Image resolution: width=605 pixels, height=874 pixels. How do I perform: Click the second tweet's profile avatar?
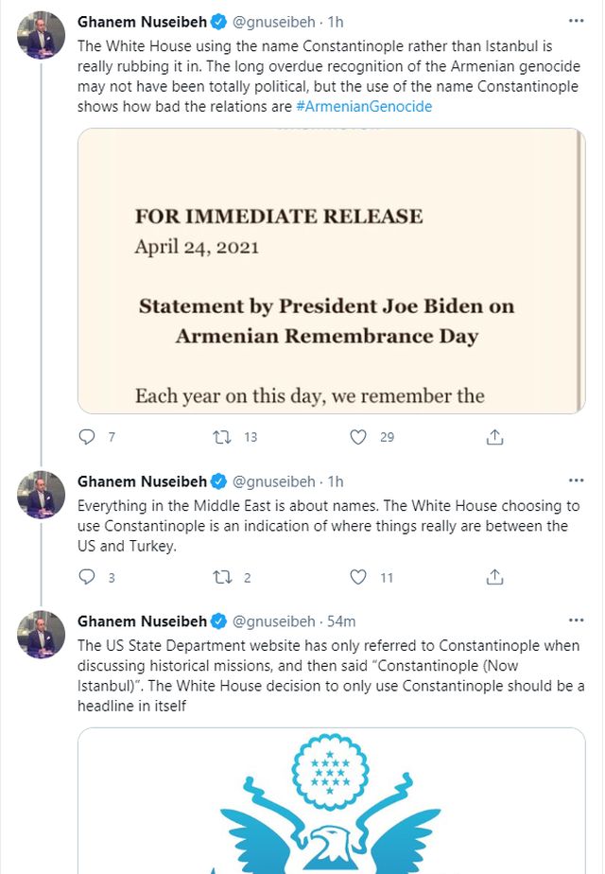(42, 496)
